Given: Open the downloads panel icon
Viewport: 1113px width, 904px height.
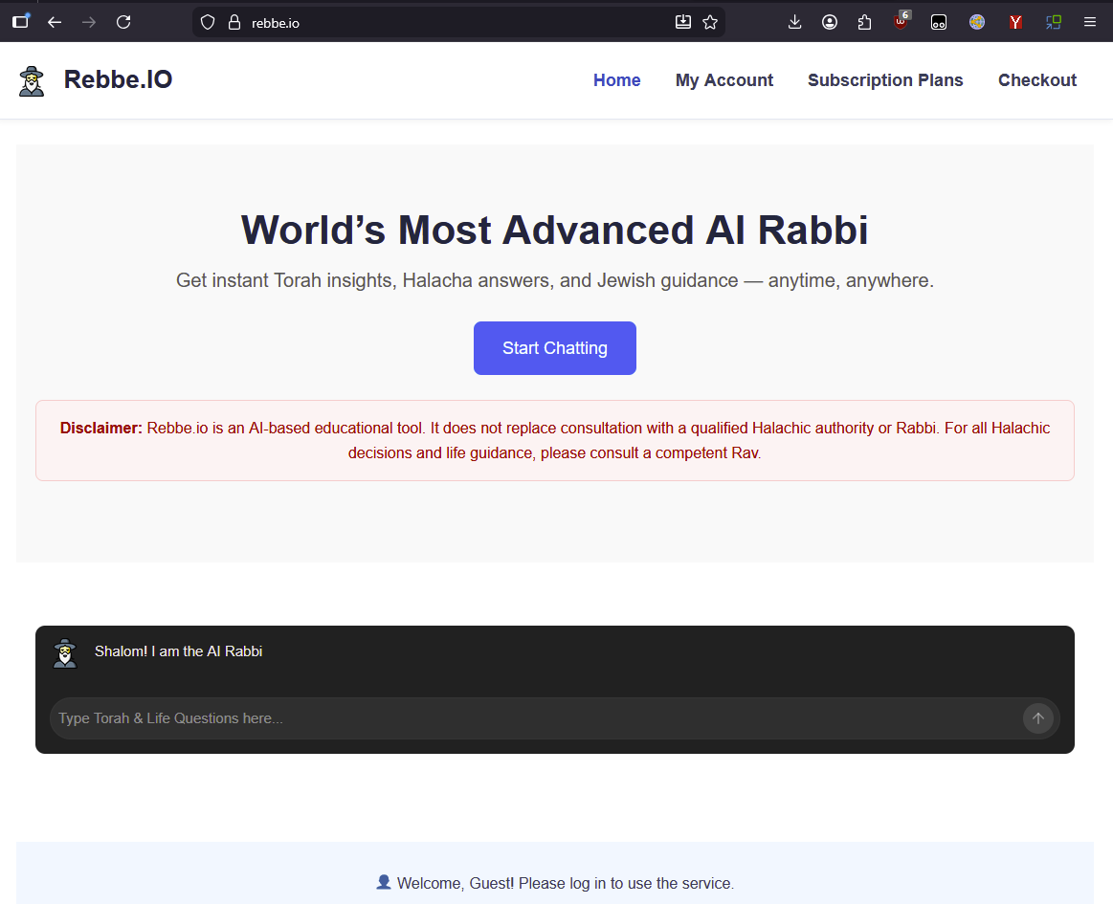Looking at the screenshot, I should tap(795, 23).
